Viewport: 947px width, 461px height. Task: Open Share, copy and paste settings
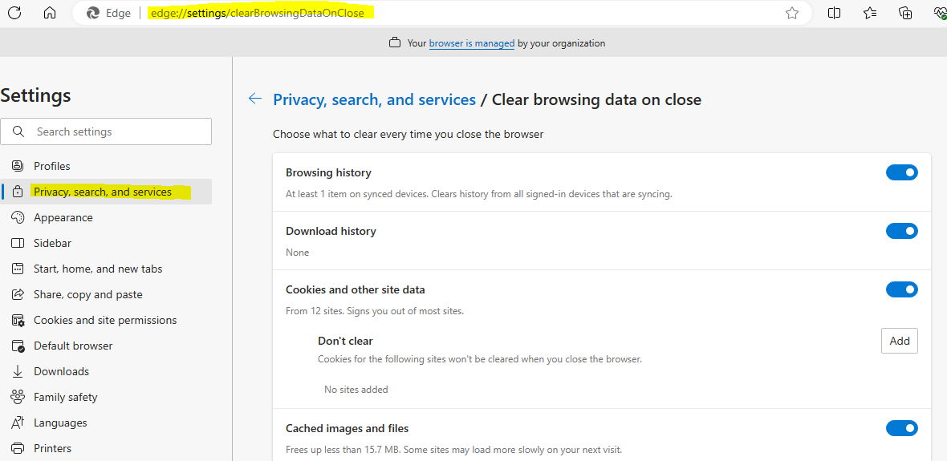106,294
